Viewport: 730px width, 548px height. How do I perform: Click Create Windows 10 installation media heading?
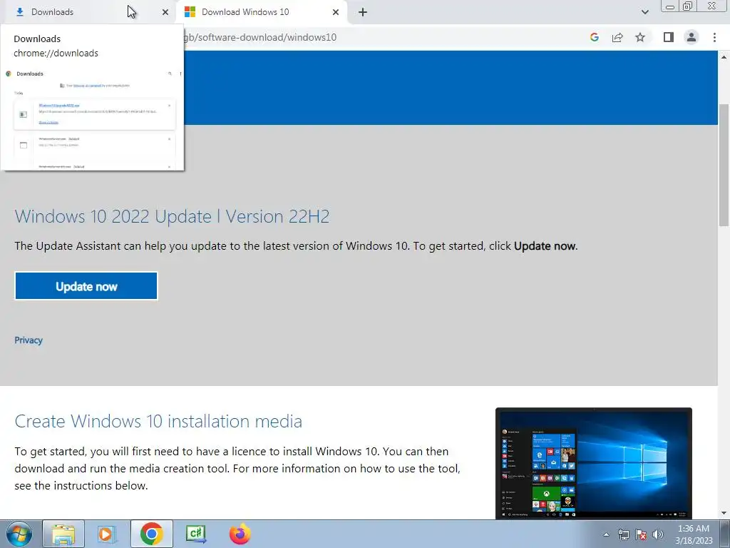click(158, 421)
